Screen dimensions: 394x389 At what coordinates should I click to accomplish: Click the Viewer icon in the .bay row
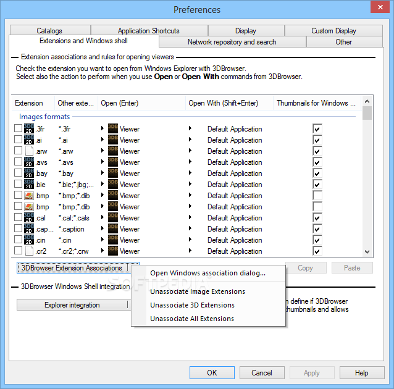click(x=113, y=173)
